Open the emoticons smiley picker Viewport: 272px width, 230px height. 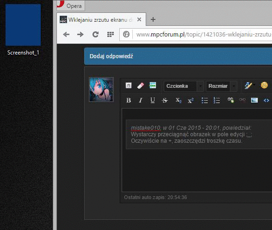coord(264,85)
